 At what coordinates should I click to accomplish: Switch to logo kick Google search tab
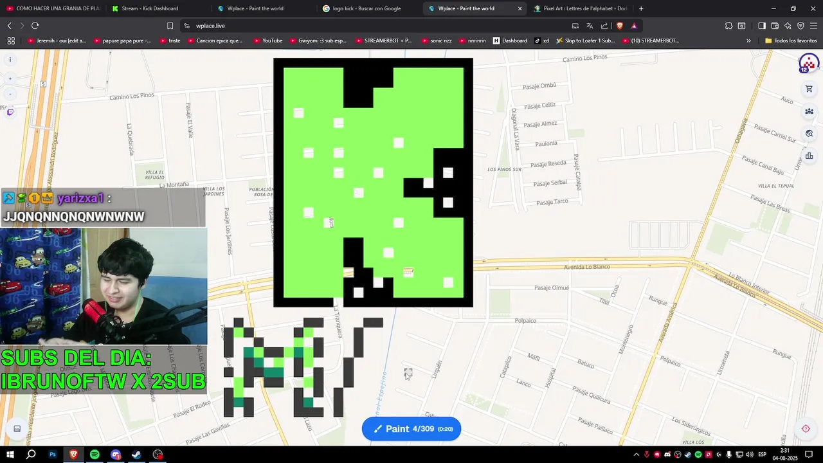pyautogui.click(x=369, y=8)
